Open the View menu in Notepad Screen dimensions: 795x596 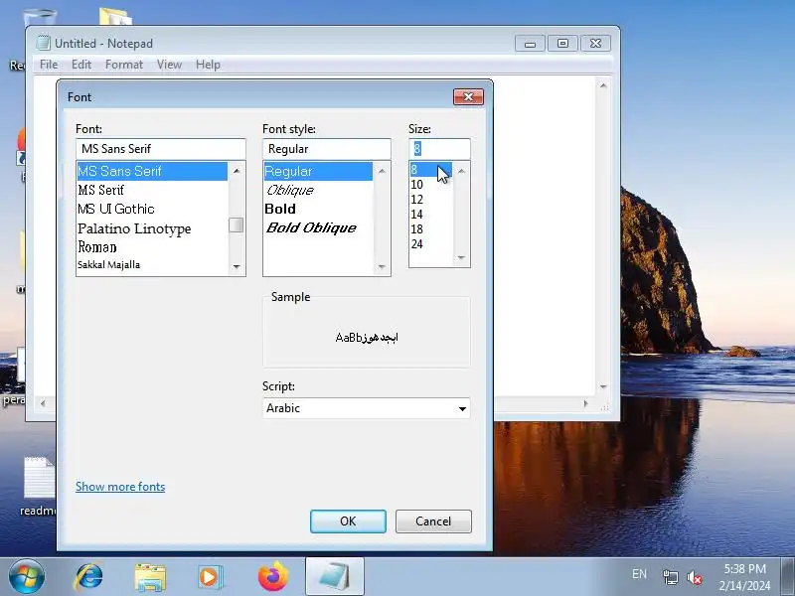[x=169, y=65]
